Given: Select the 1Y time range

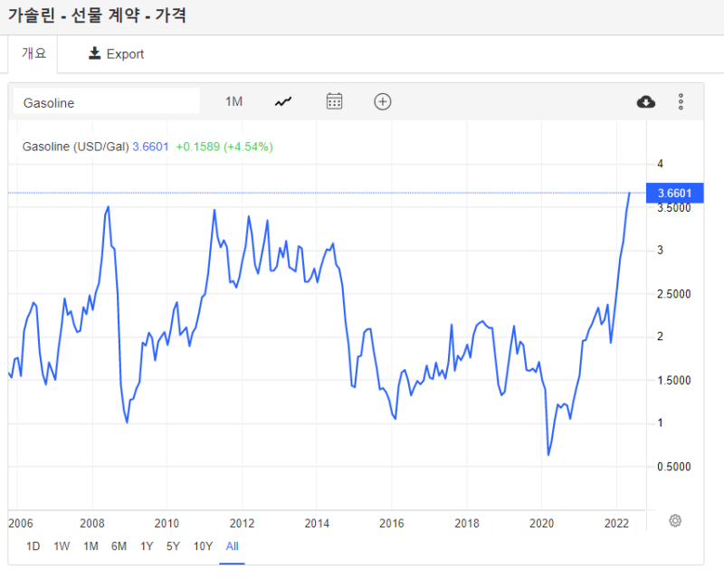Looking at the screenshot, I should click(147, 546).
